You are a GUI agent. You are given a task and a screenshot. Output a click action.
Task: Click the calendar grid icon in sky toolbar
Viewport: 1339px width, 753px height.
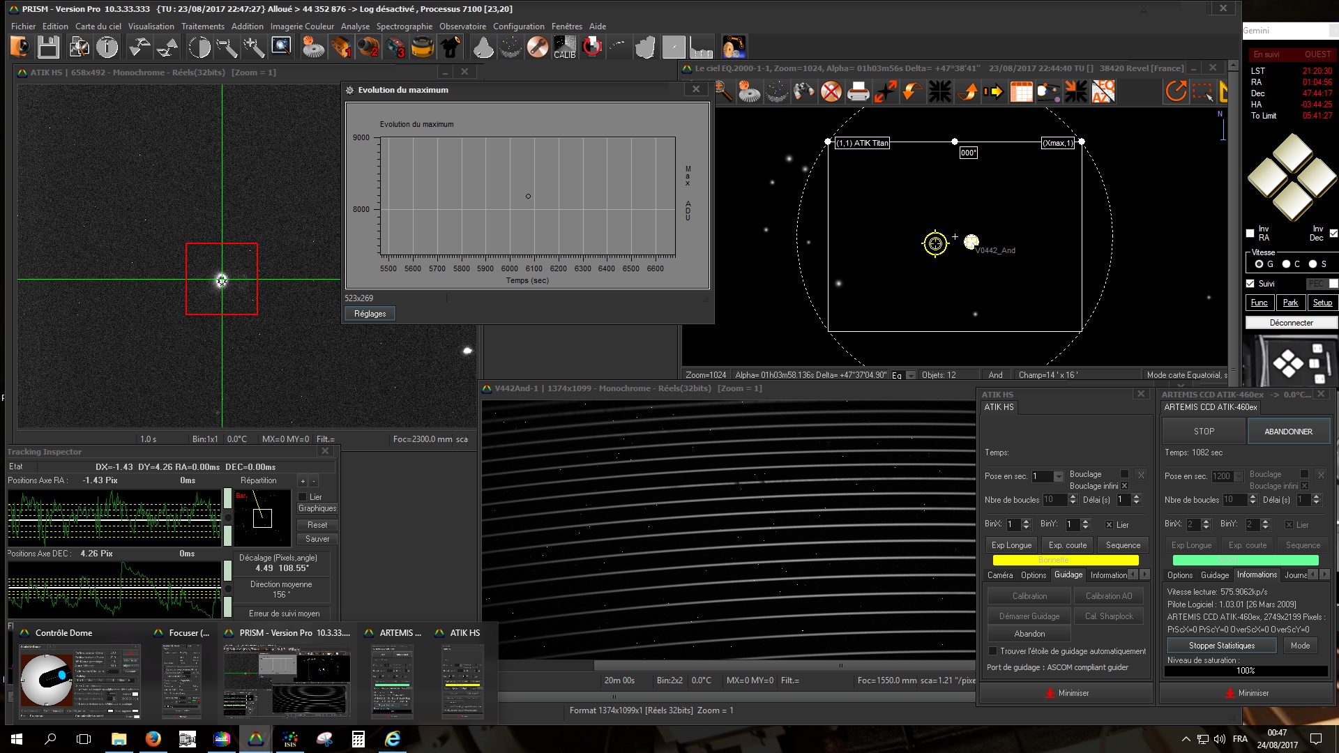tap(1021, 91)
